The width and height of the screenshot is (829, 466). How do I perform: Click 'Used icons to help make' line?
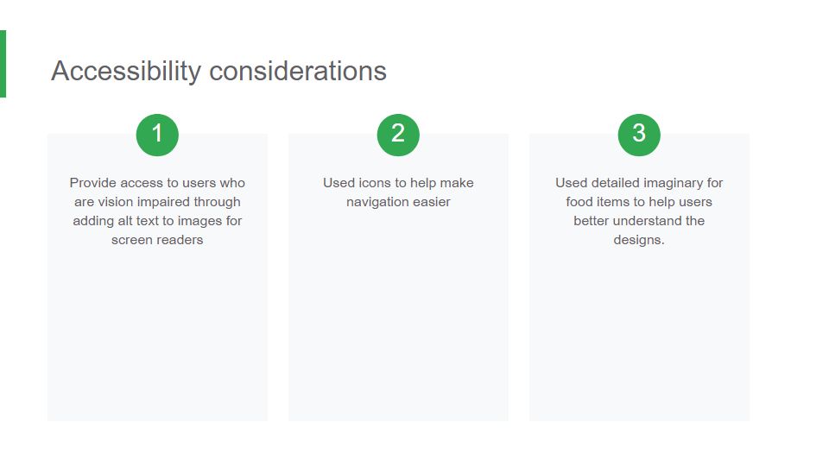(398, 183)
